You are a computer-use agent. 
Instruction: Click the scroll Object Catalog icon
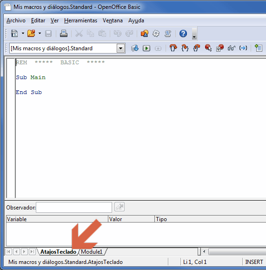tap(168, 34)
